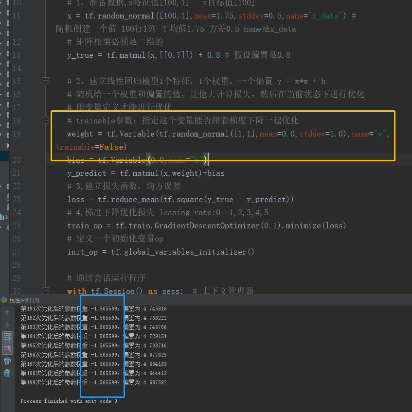Click line number 25 in the gutter

click(17, 225)
